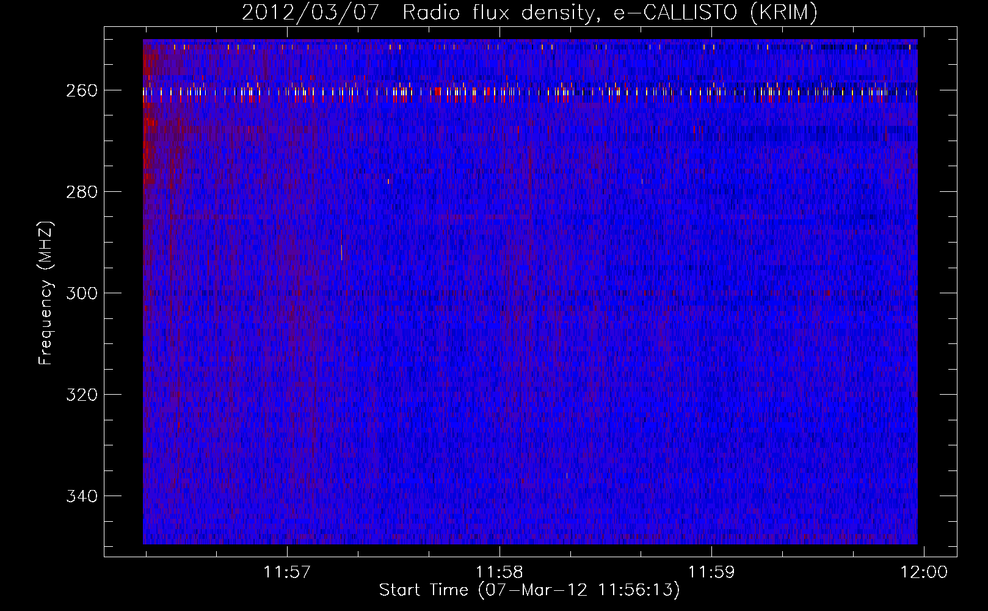This screenshot has height=611, width=988.
Task: Select the 320 frequency tick label
Action: (81, 395)
